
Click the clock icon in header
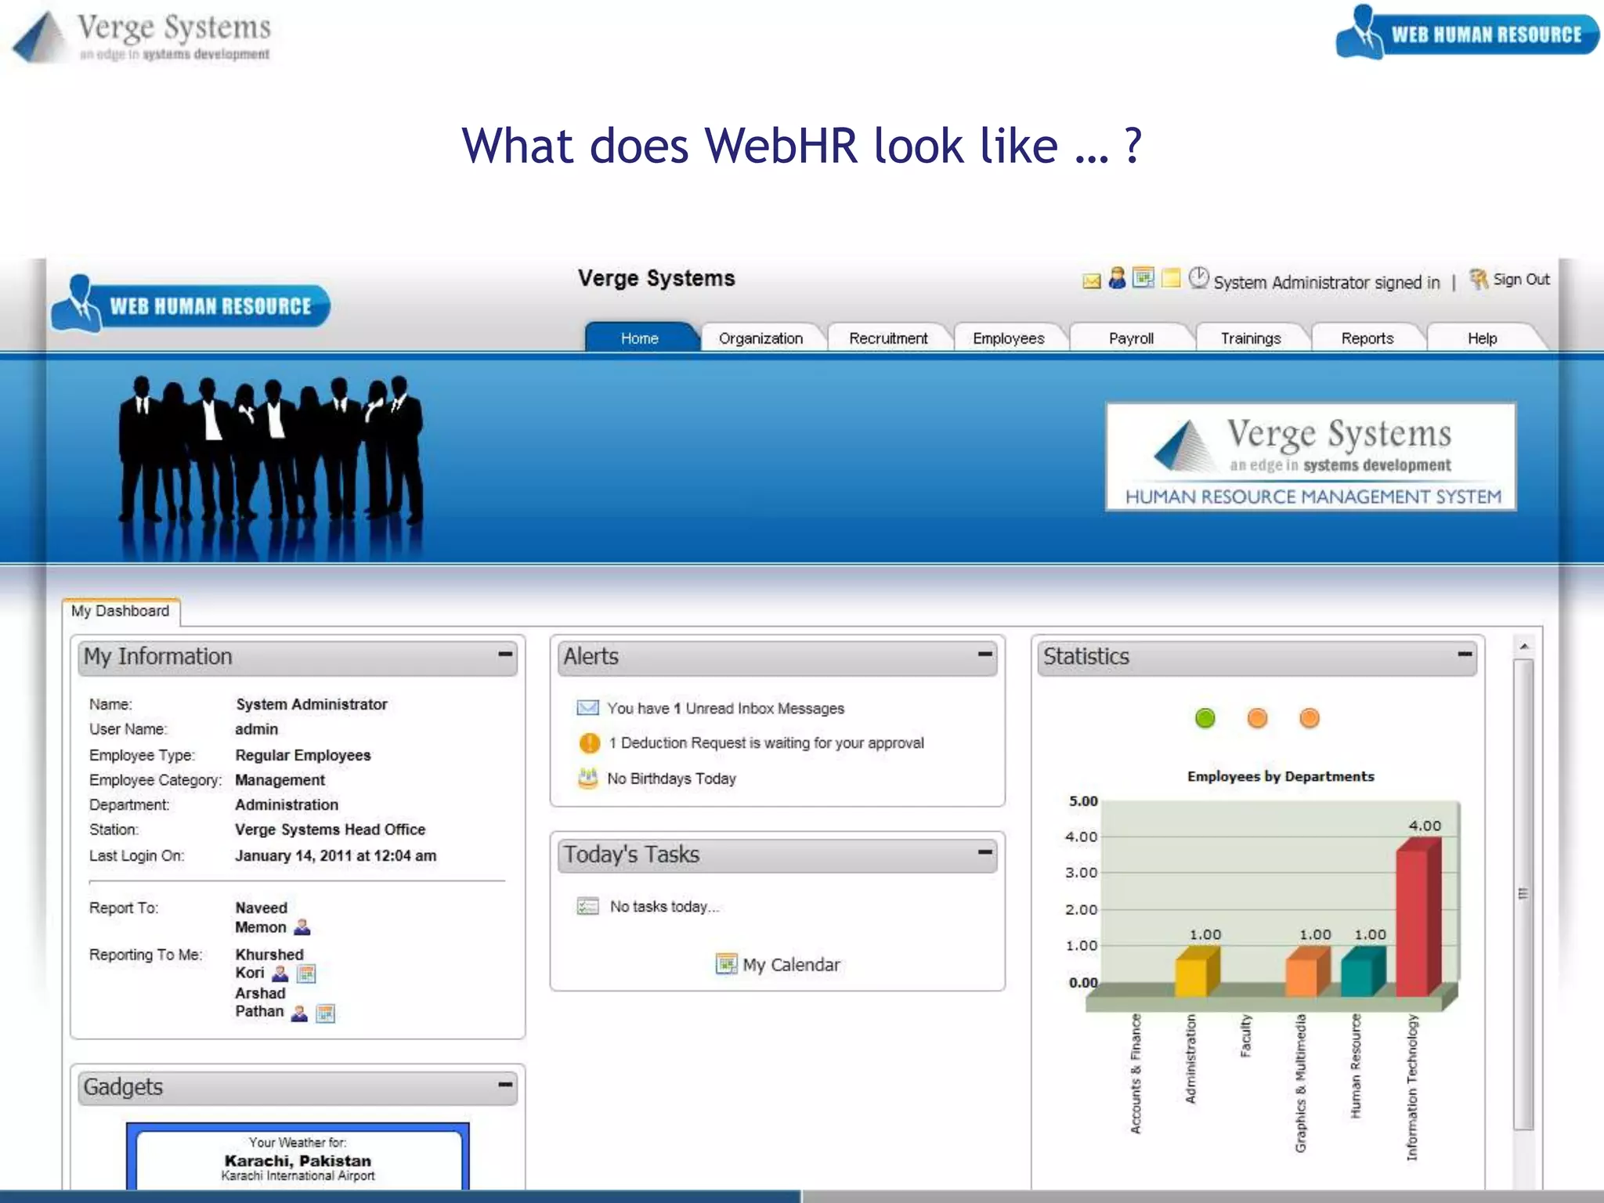point(1198,277)
